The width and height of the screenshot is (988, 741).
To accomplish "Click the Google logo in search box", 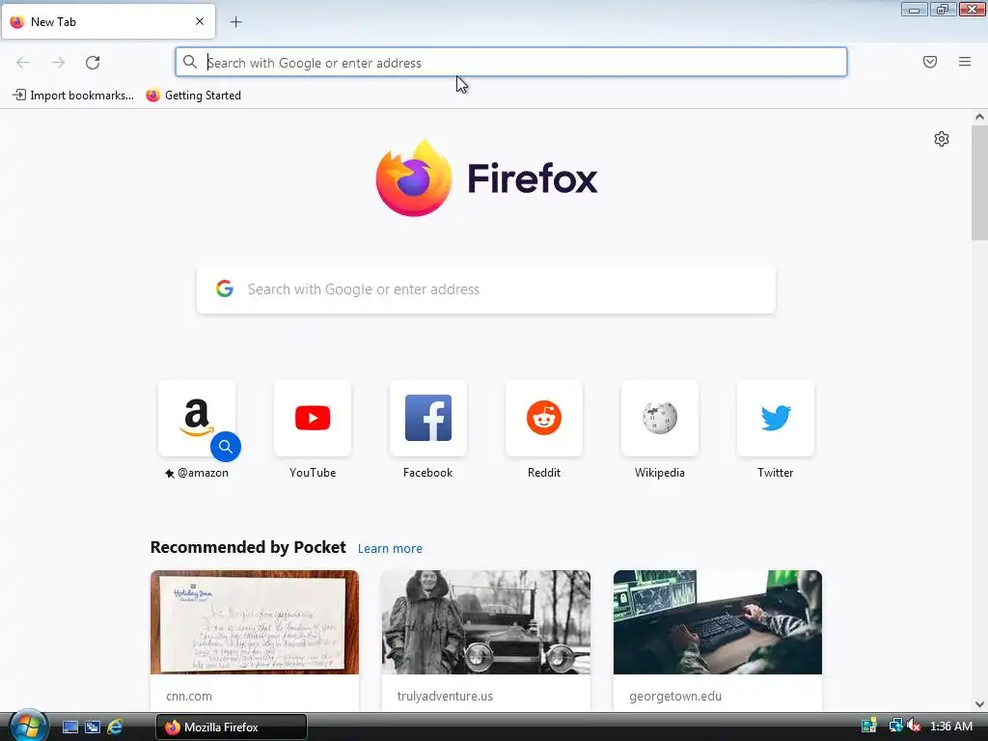I will (225, 288).
